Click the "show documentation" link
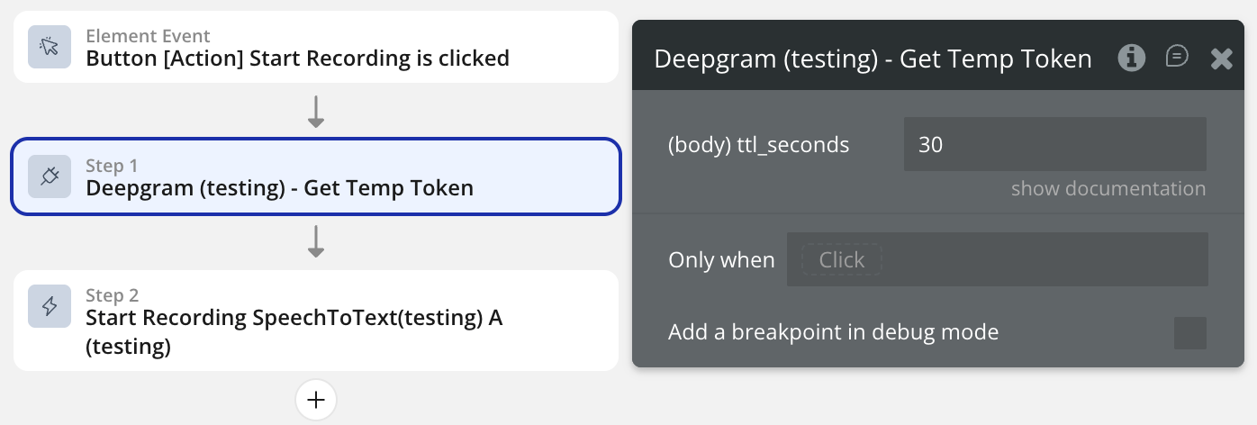The image size is (1257, 425). (x=1108, y=189)
